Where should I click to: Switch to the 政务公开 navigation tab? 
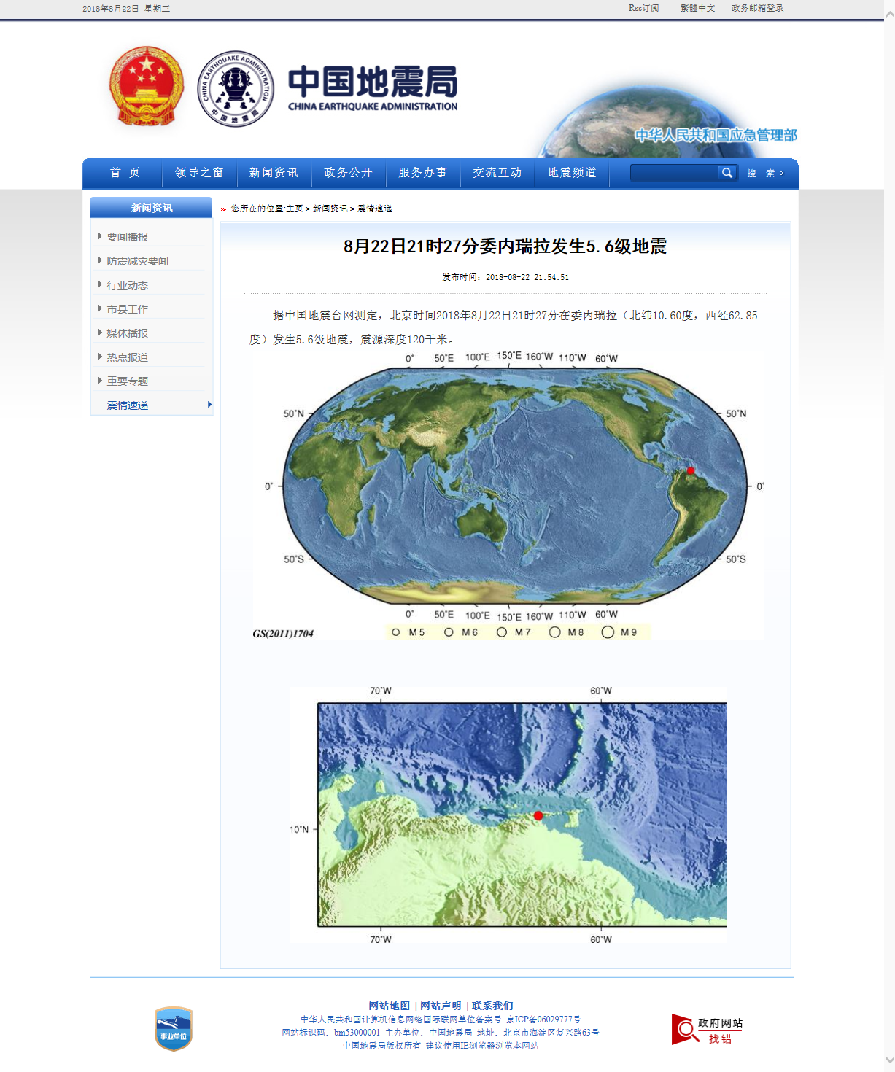point(348,173)
